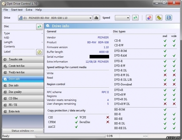
Task: Click the Opti Drive Control title icon
Action: coord(4,4)
